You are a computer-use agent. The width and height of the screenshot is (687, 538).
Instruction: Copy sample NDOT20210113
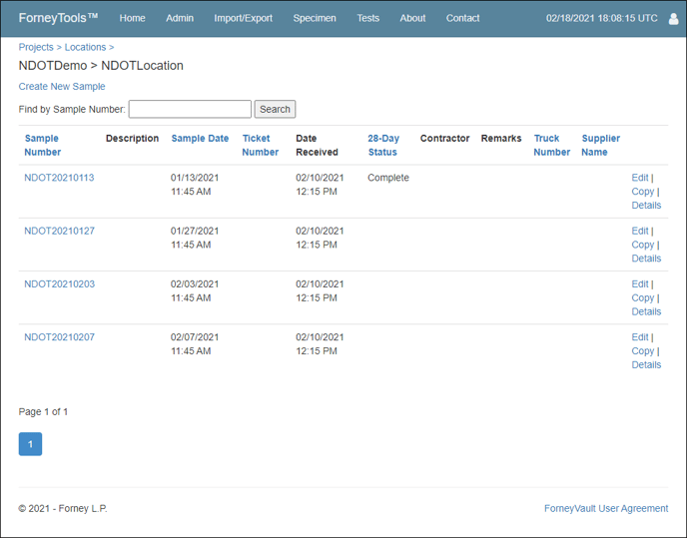tap(643, 192)
